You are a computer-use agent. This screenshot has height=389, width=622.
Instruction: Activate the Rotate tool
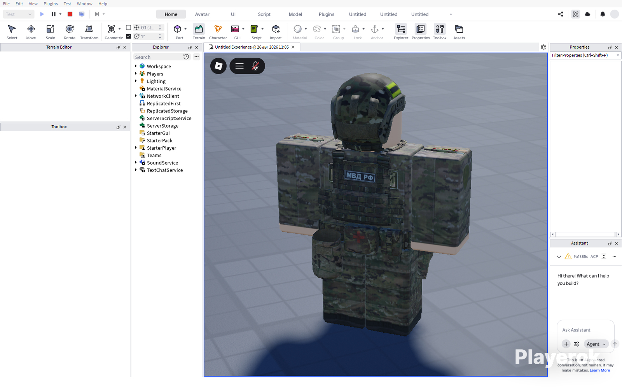[x=70, y=32]
